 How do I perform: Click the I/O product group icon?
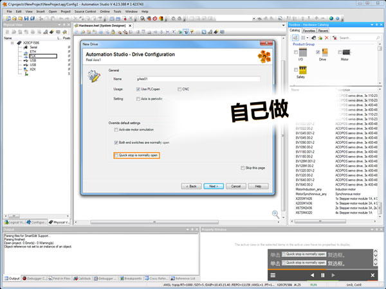(303, 53)
